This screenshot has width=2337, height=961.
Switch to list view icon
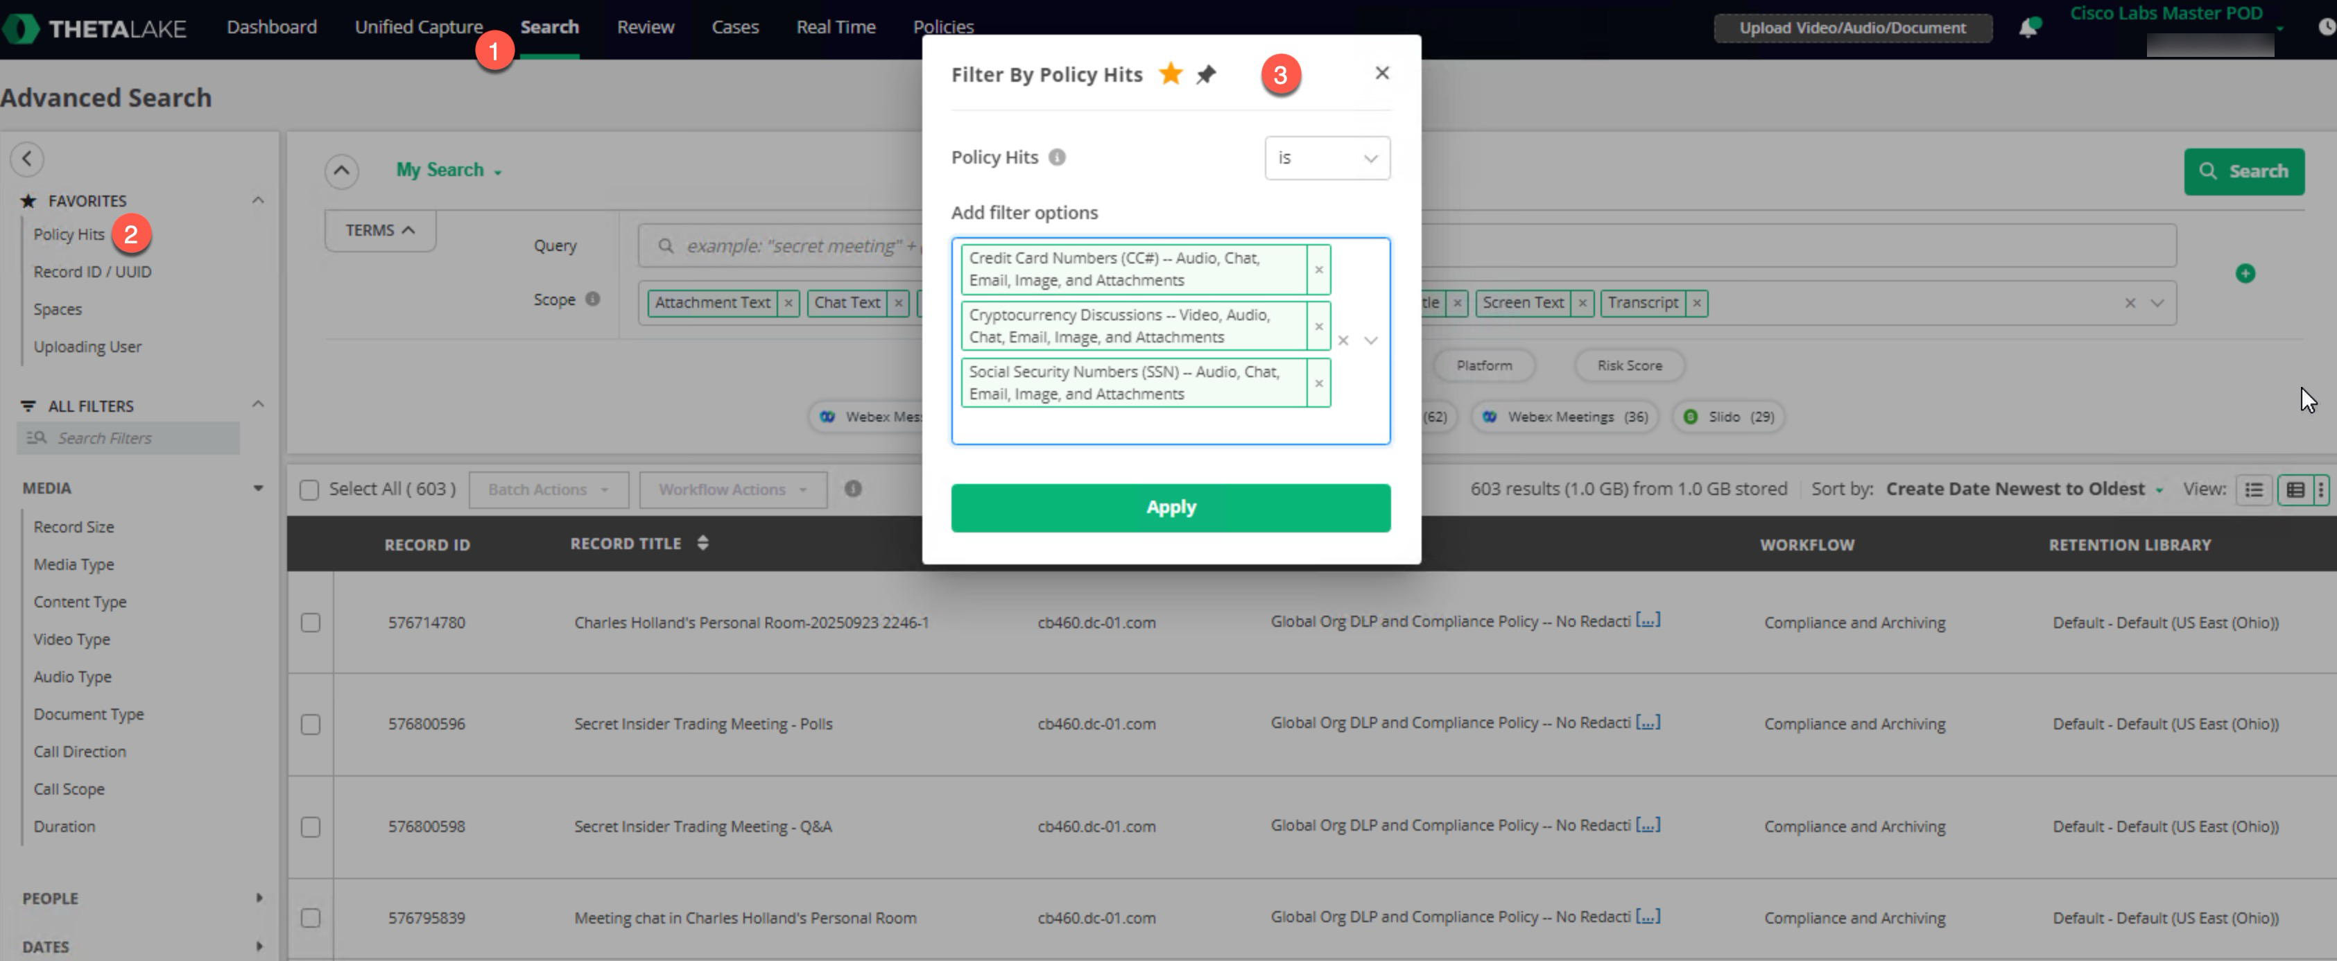(x=2254, y=489)
